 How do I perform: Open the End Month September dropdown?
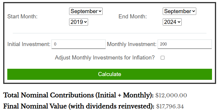click(x=179, y=11)
